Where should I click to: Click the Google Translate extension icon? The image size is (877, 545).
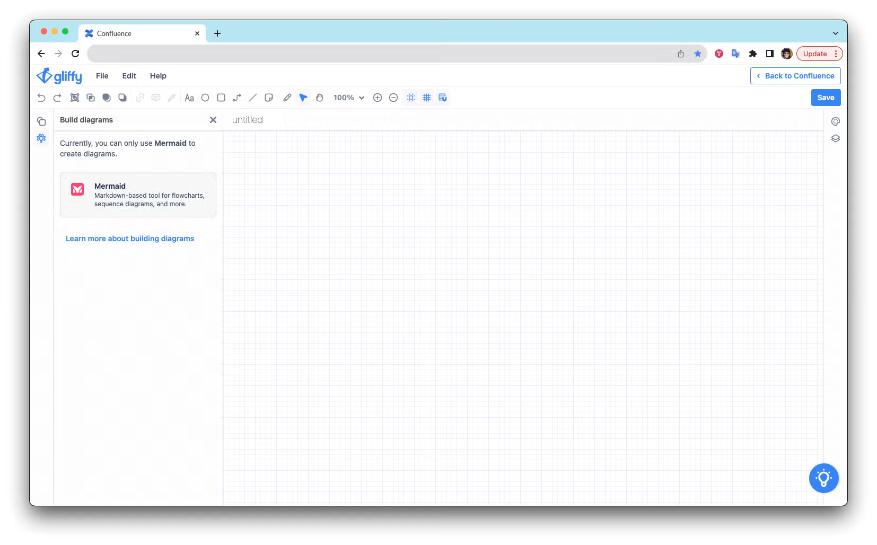pyautogui.click(x=735, y=54)
